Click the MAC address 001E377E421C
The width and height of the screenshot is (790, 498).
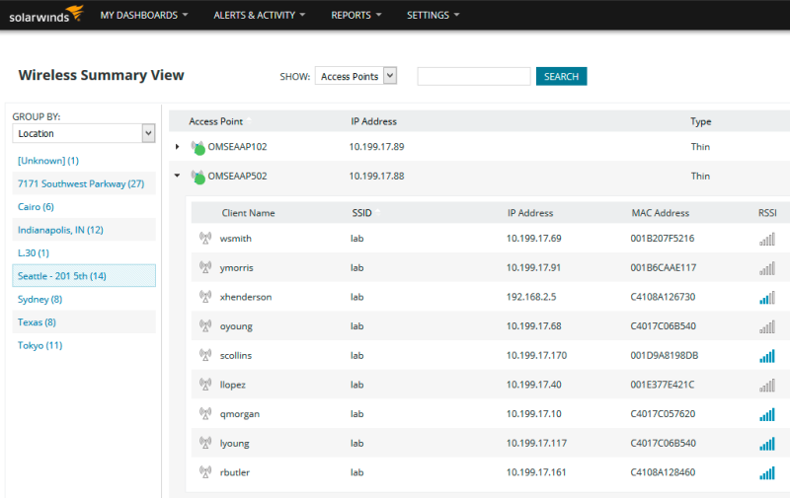[662, 385]
